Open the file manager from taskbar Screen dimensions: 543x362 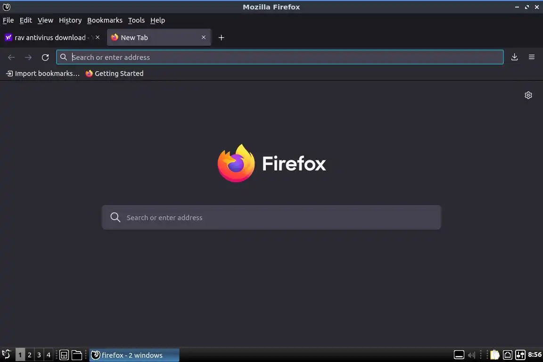(x=76, y=355)
